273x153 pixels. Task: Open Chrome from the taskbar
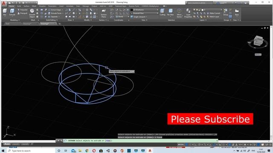click(x=87, y=150)
